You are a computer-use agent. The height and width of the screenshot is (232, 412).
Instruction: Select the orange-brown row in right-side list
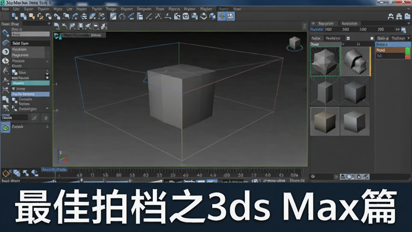pyautogui.click(x=390, y=50)
